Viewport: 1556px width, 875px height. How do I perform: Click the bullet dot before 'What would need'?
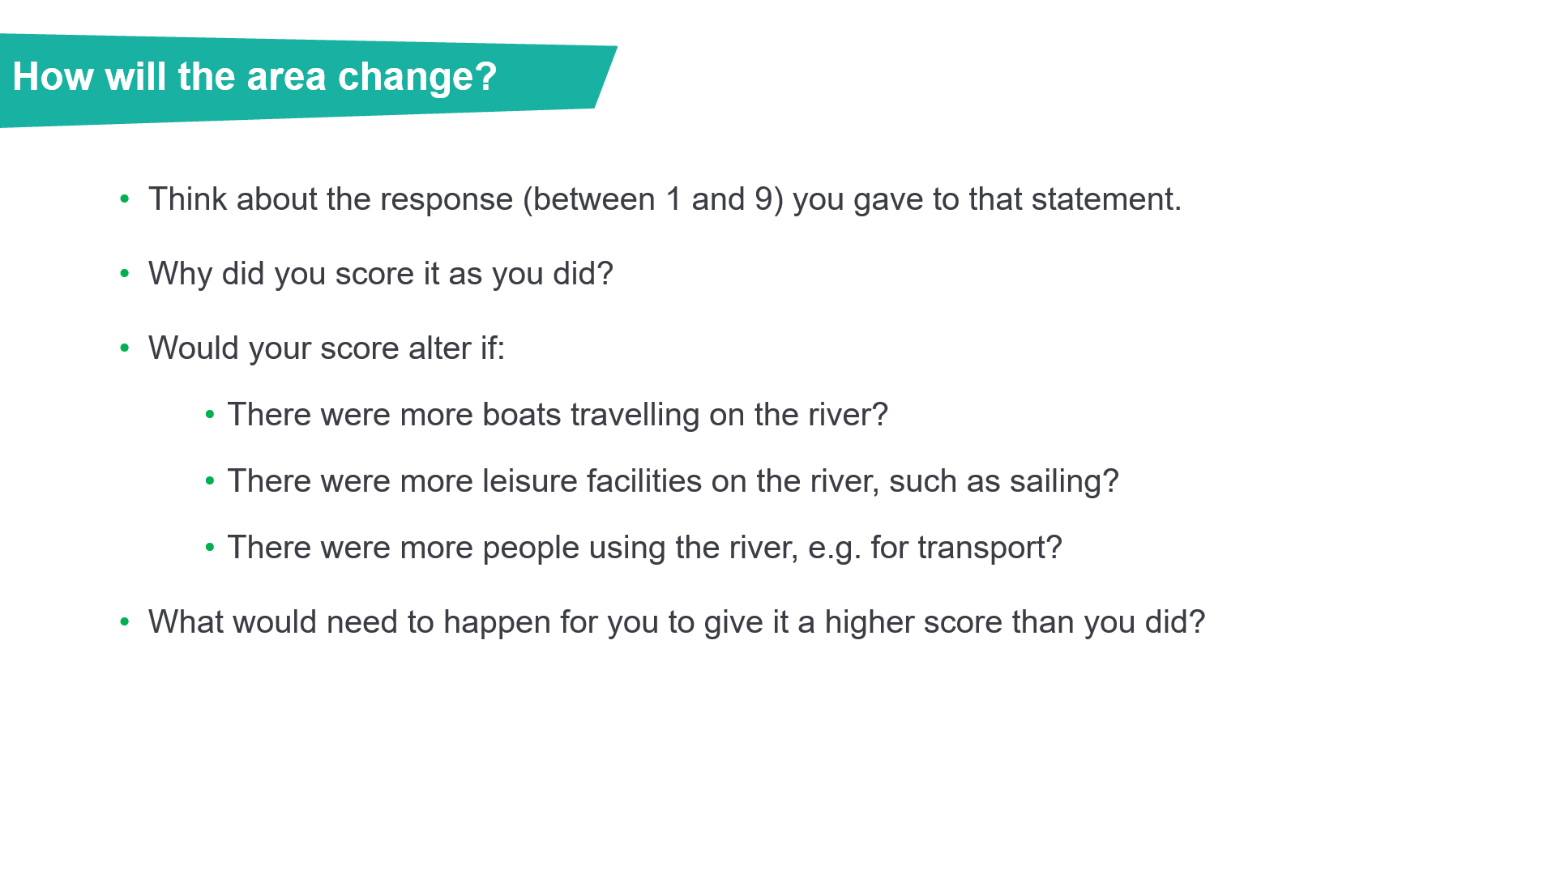click(125, 621)
